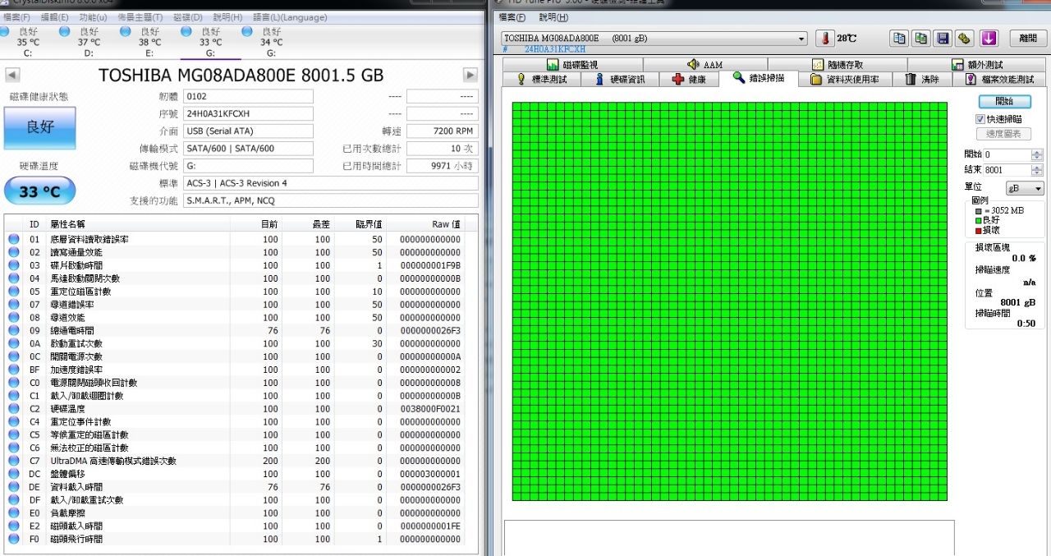Select 錯誤掃描 error scan tab
Viewport: 1051px width, 556px height.
pos(759,78)
